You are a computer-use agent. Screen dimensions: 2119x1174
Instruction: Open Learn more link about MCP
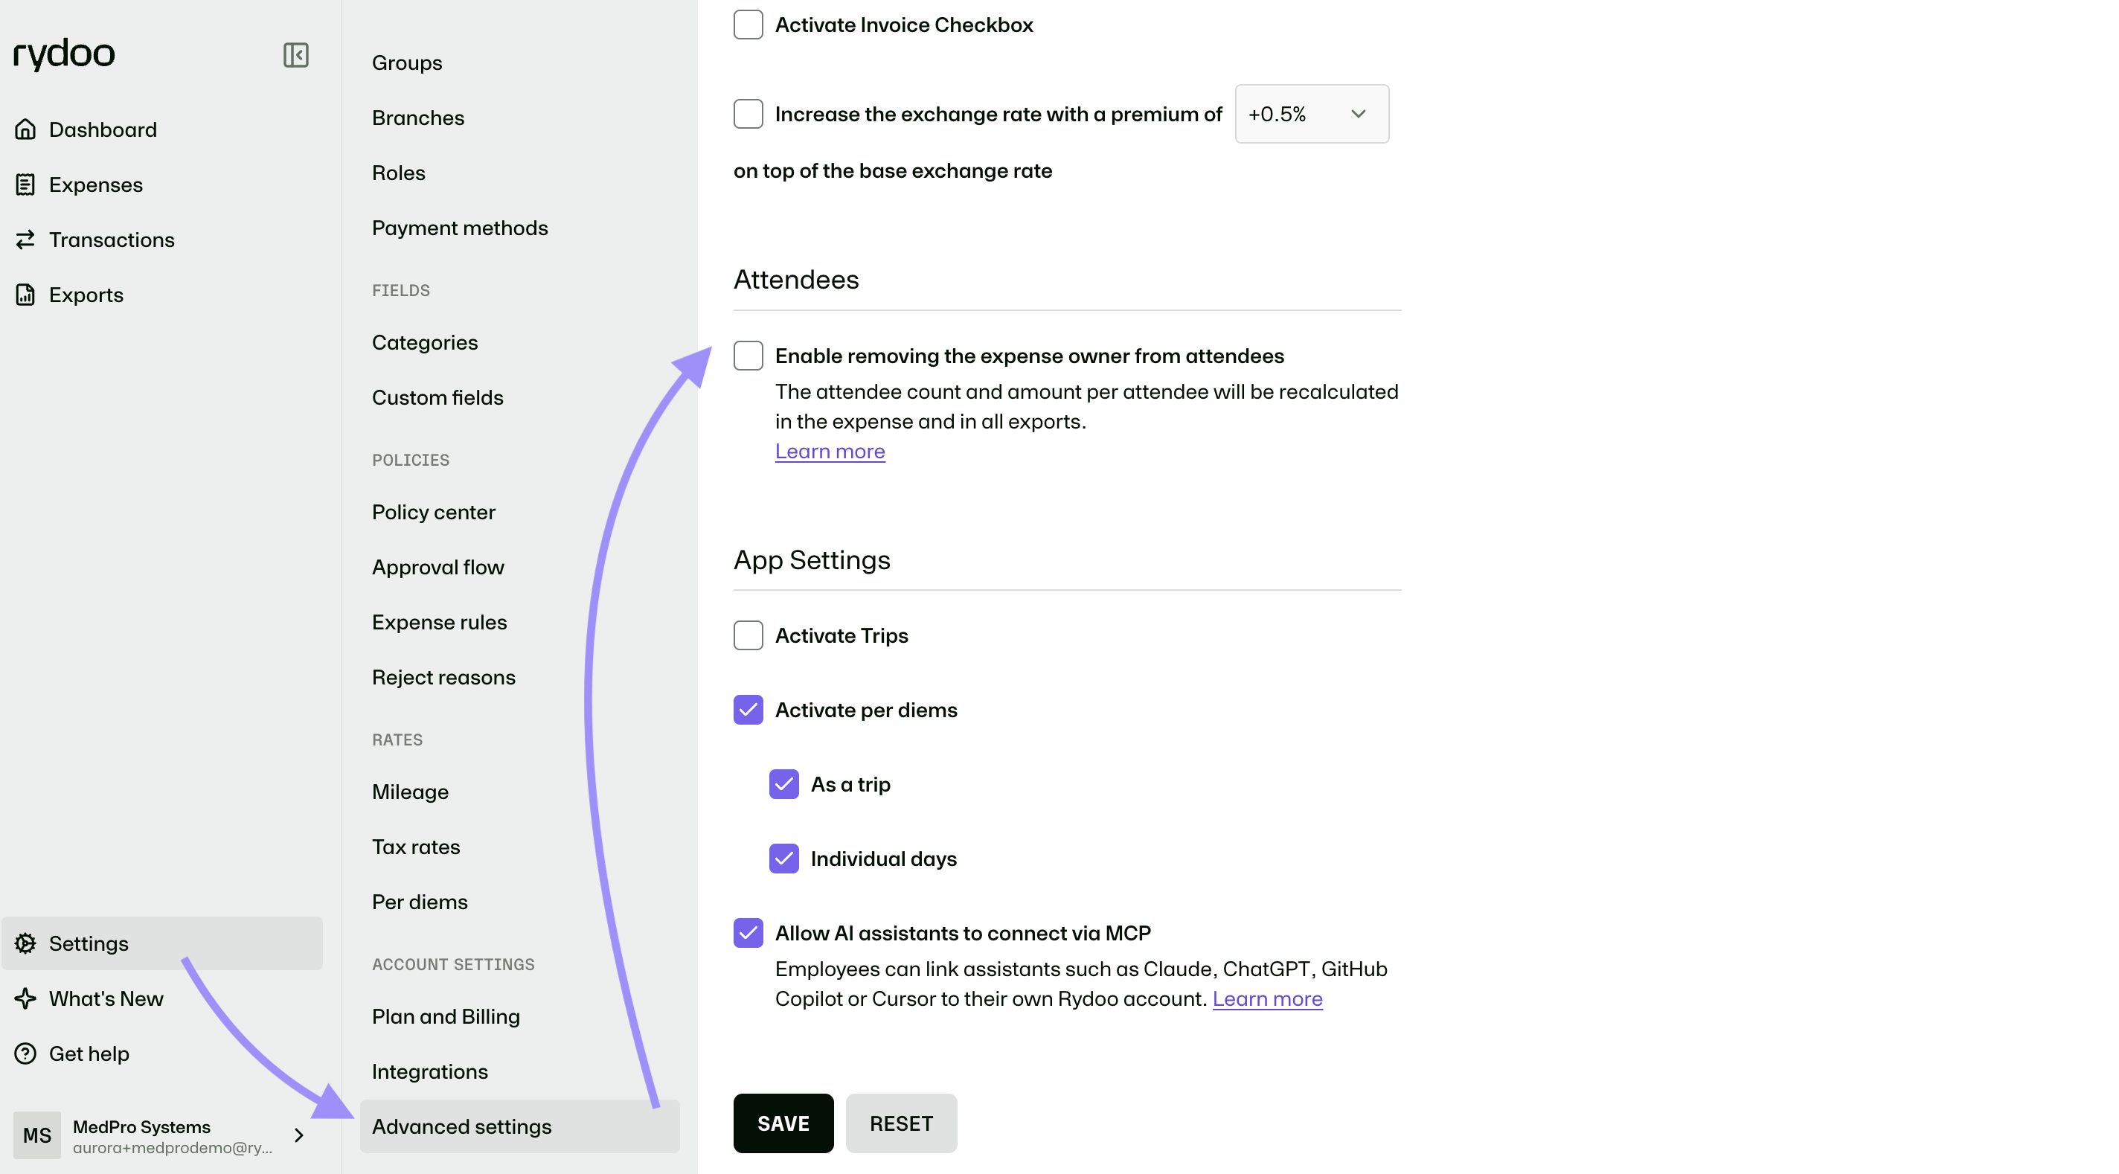1267,998
